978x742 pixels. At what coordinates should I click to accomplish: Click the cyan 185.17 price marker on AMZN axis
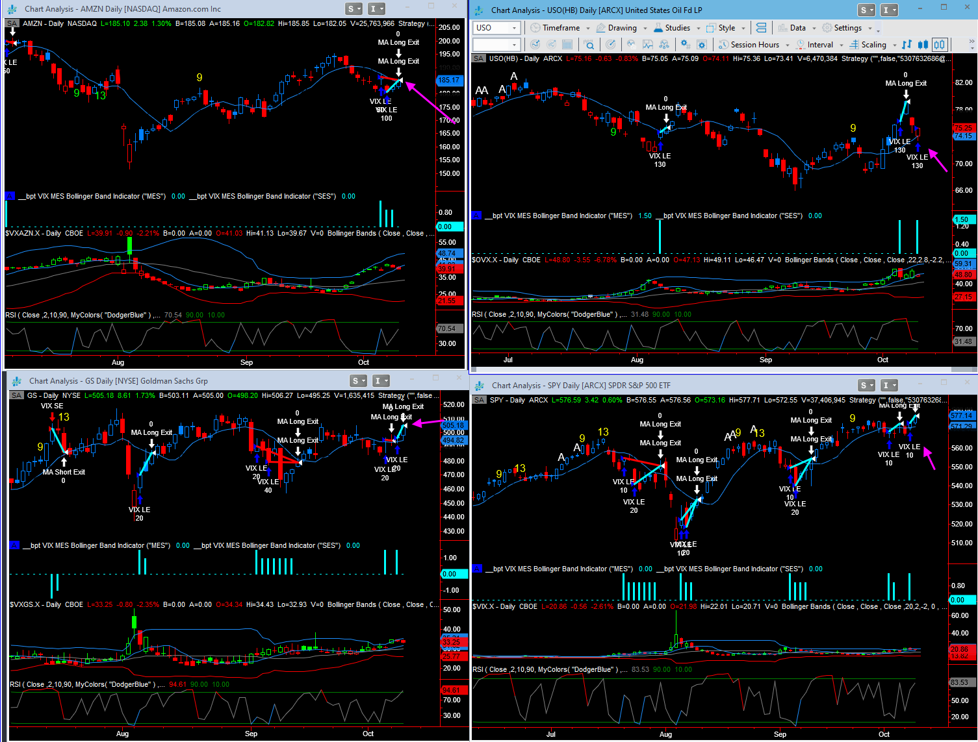point(450,80)
